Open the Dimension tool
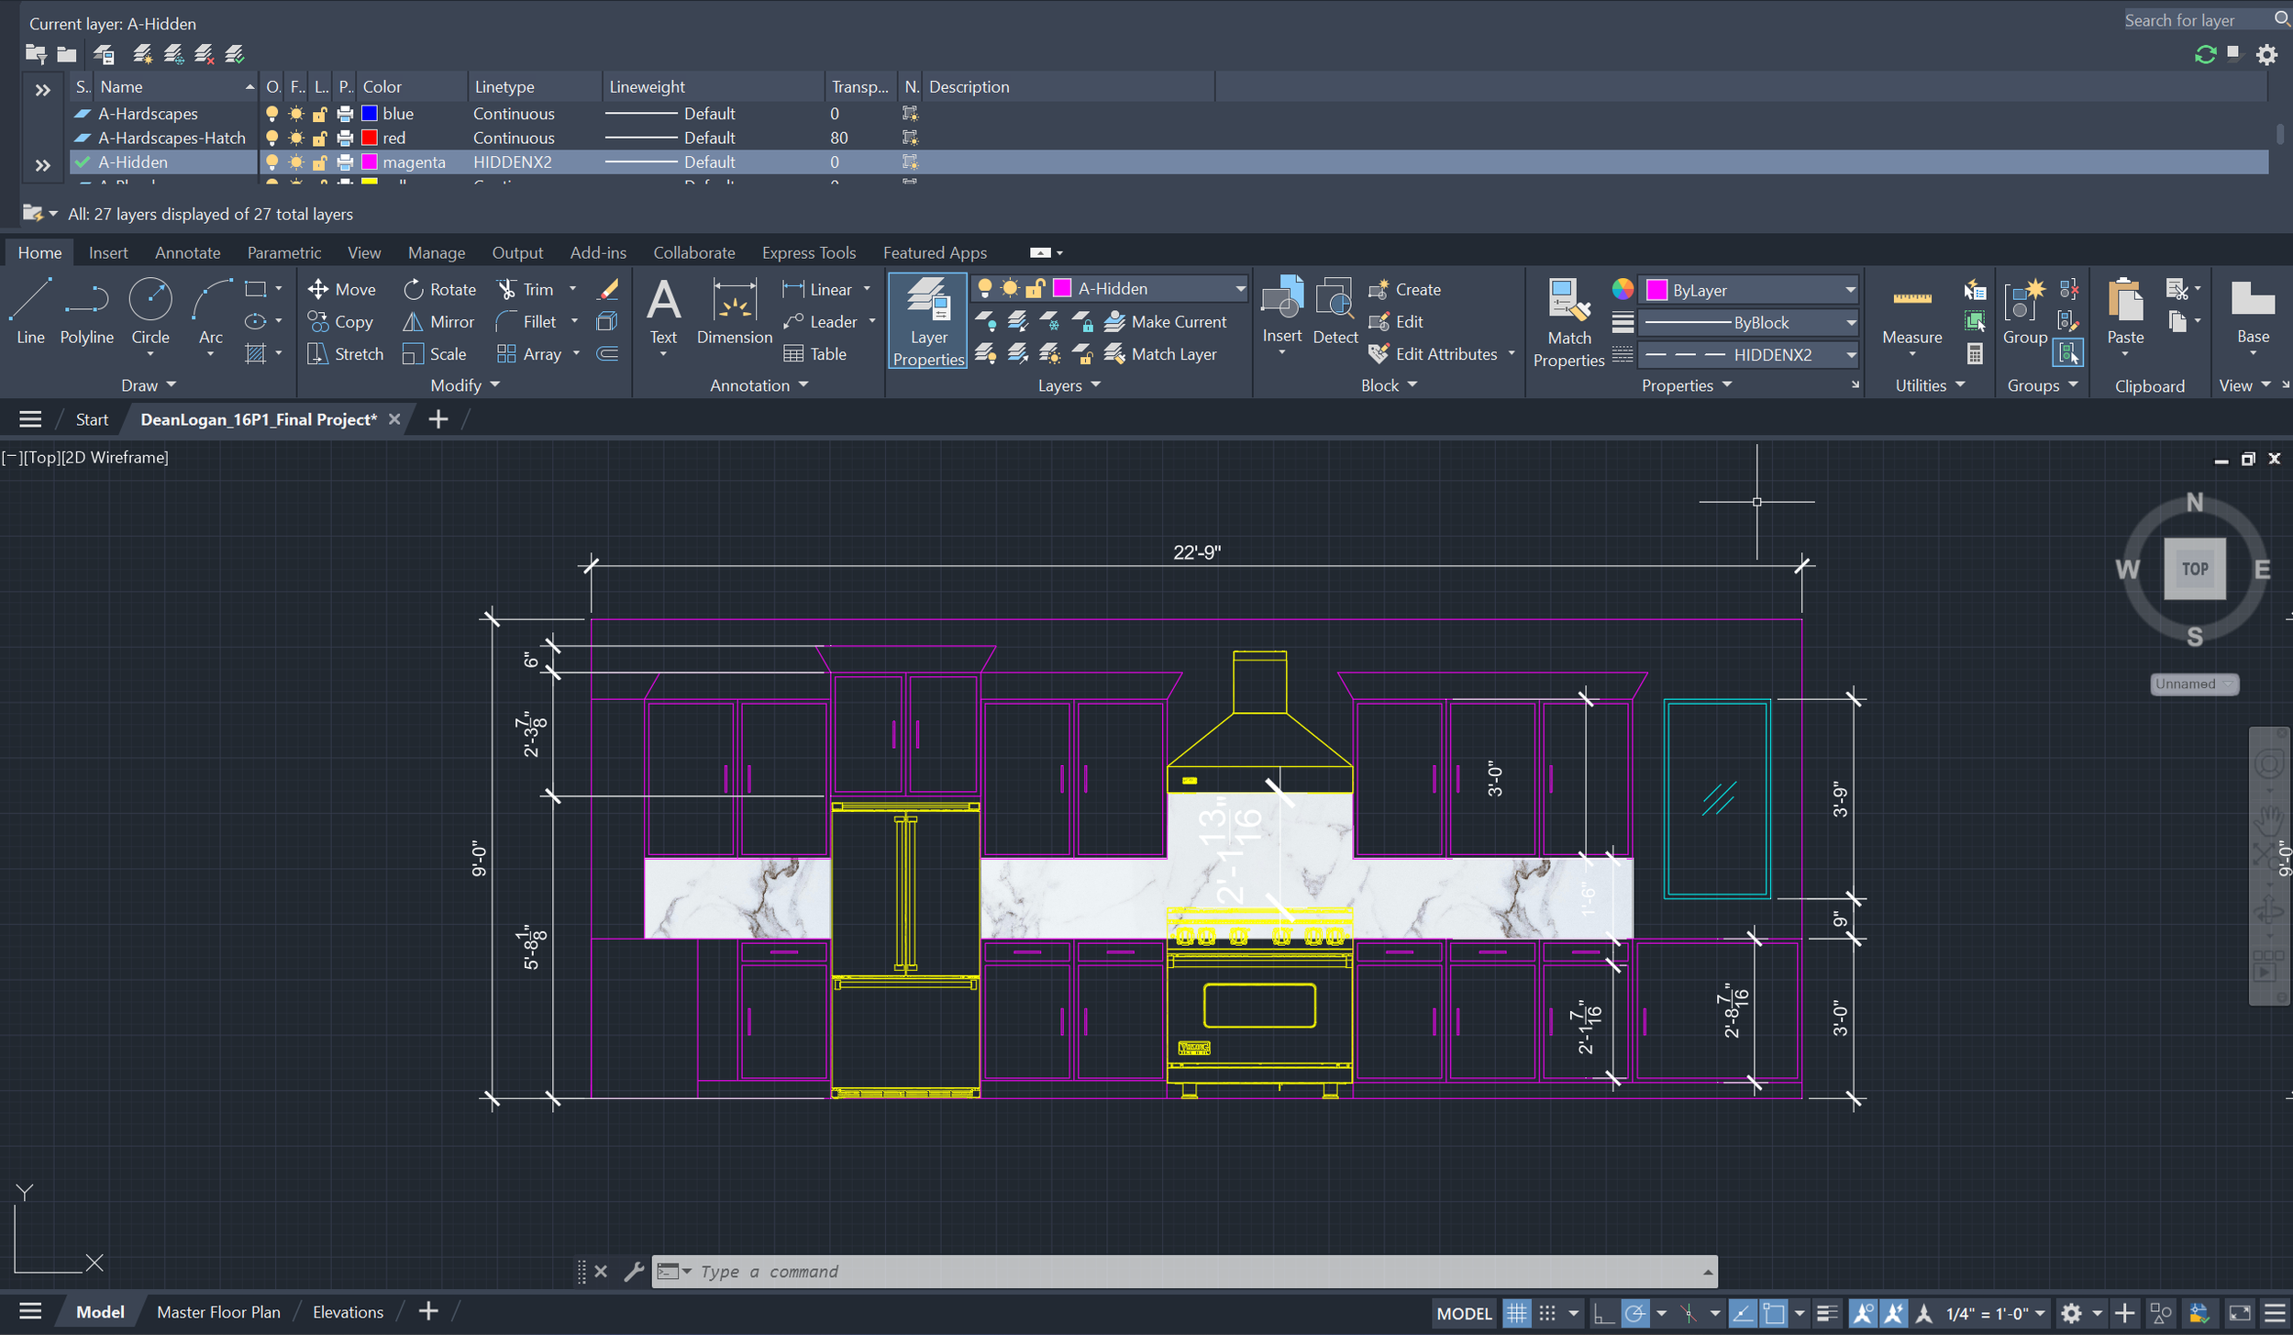 pyautogui.click(x=735, y=312)
